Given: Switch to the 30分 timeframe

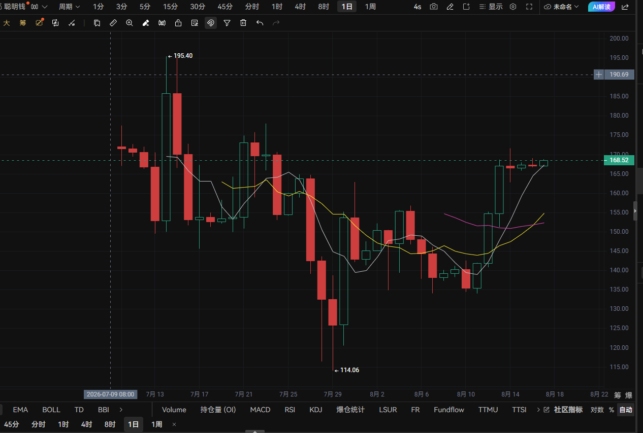Looking at the screenshot, I should (198, 7).
